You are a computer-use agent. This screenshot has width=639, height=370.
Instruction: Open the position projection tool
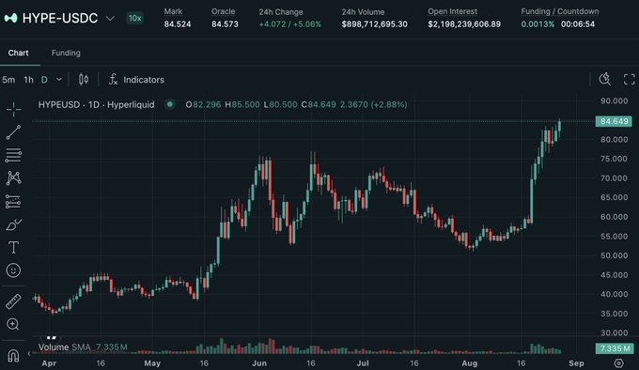point(13,202)
